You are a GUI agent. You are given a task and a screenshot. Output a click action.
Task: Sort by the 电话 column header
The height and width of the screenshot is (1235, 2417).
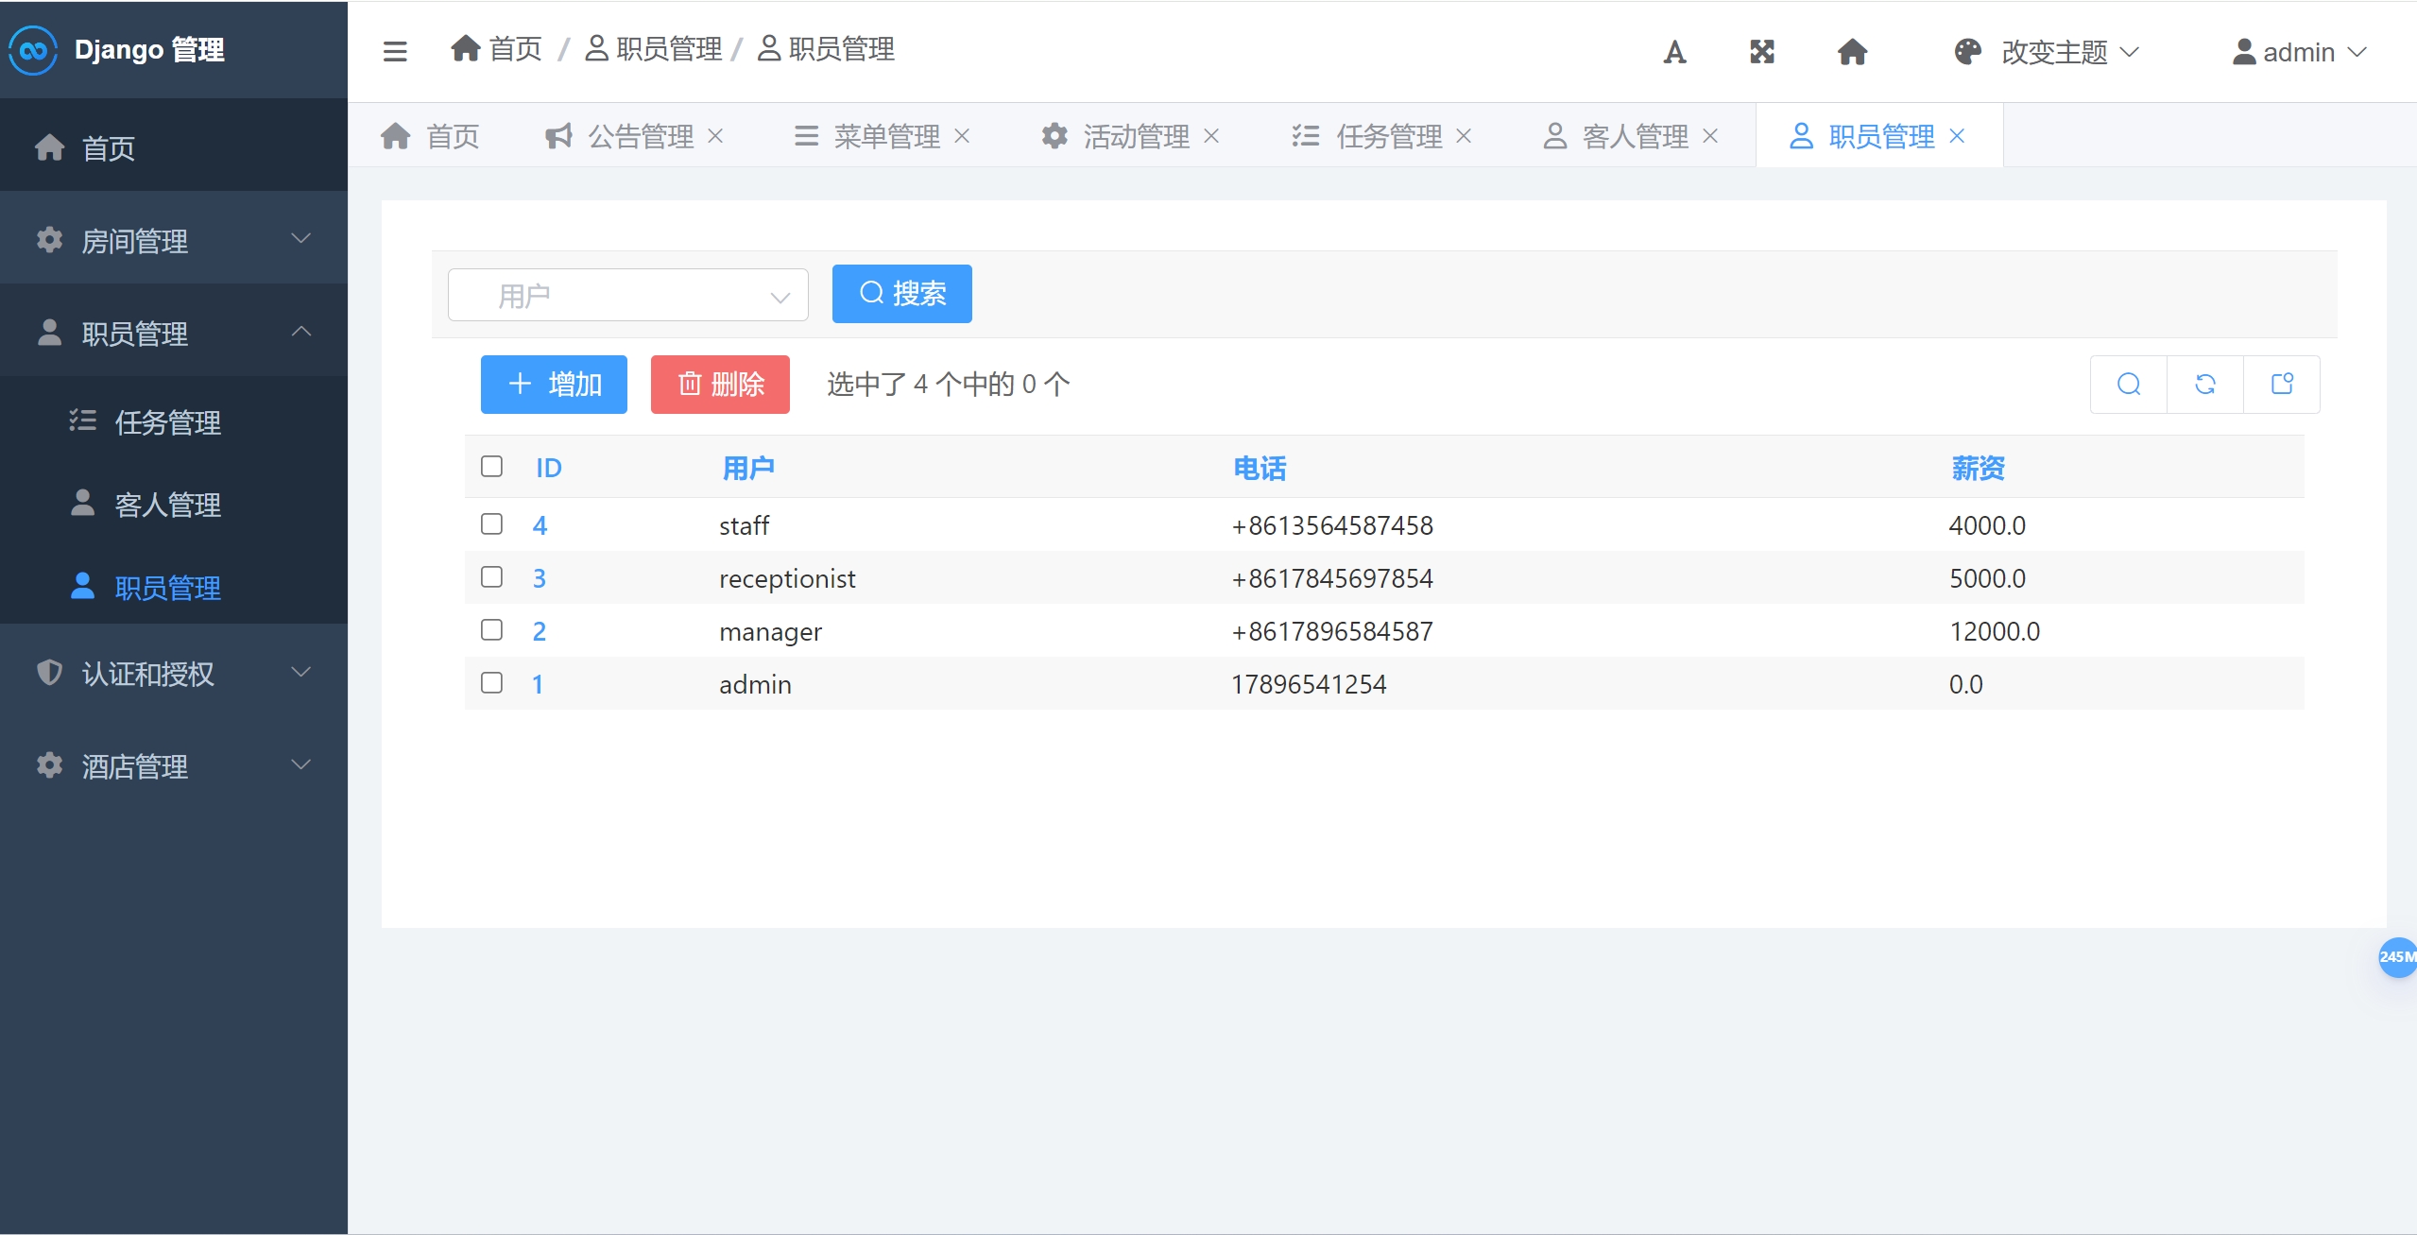click(1260, 468)
